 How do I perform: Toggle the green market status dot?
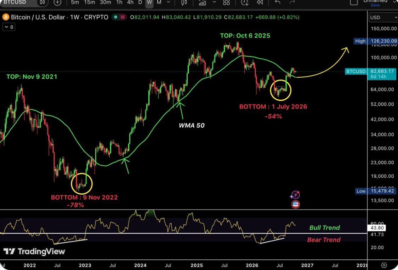pyautogui.click(x=116, y=17)
